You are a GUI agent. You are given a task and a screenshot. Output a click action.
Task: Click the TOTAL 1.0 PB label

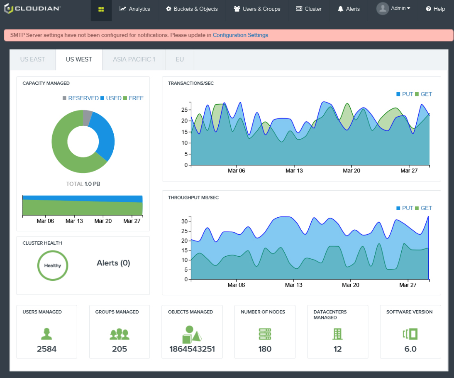click(83, 184)
